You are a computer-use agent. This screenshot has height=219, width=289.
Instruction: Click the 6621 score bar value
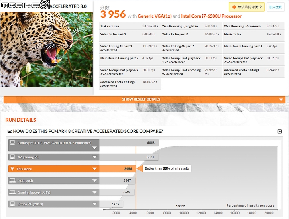click(x=150, y=157)
